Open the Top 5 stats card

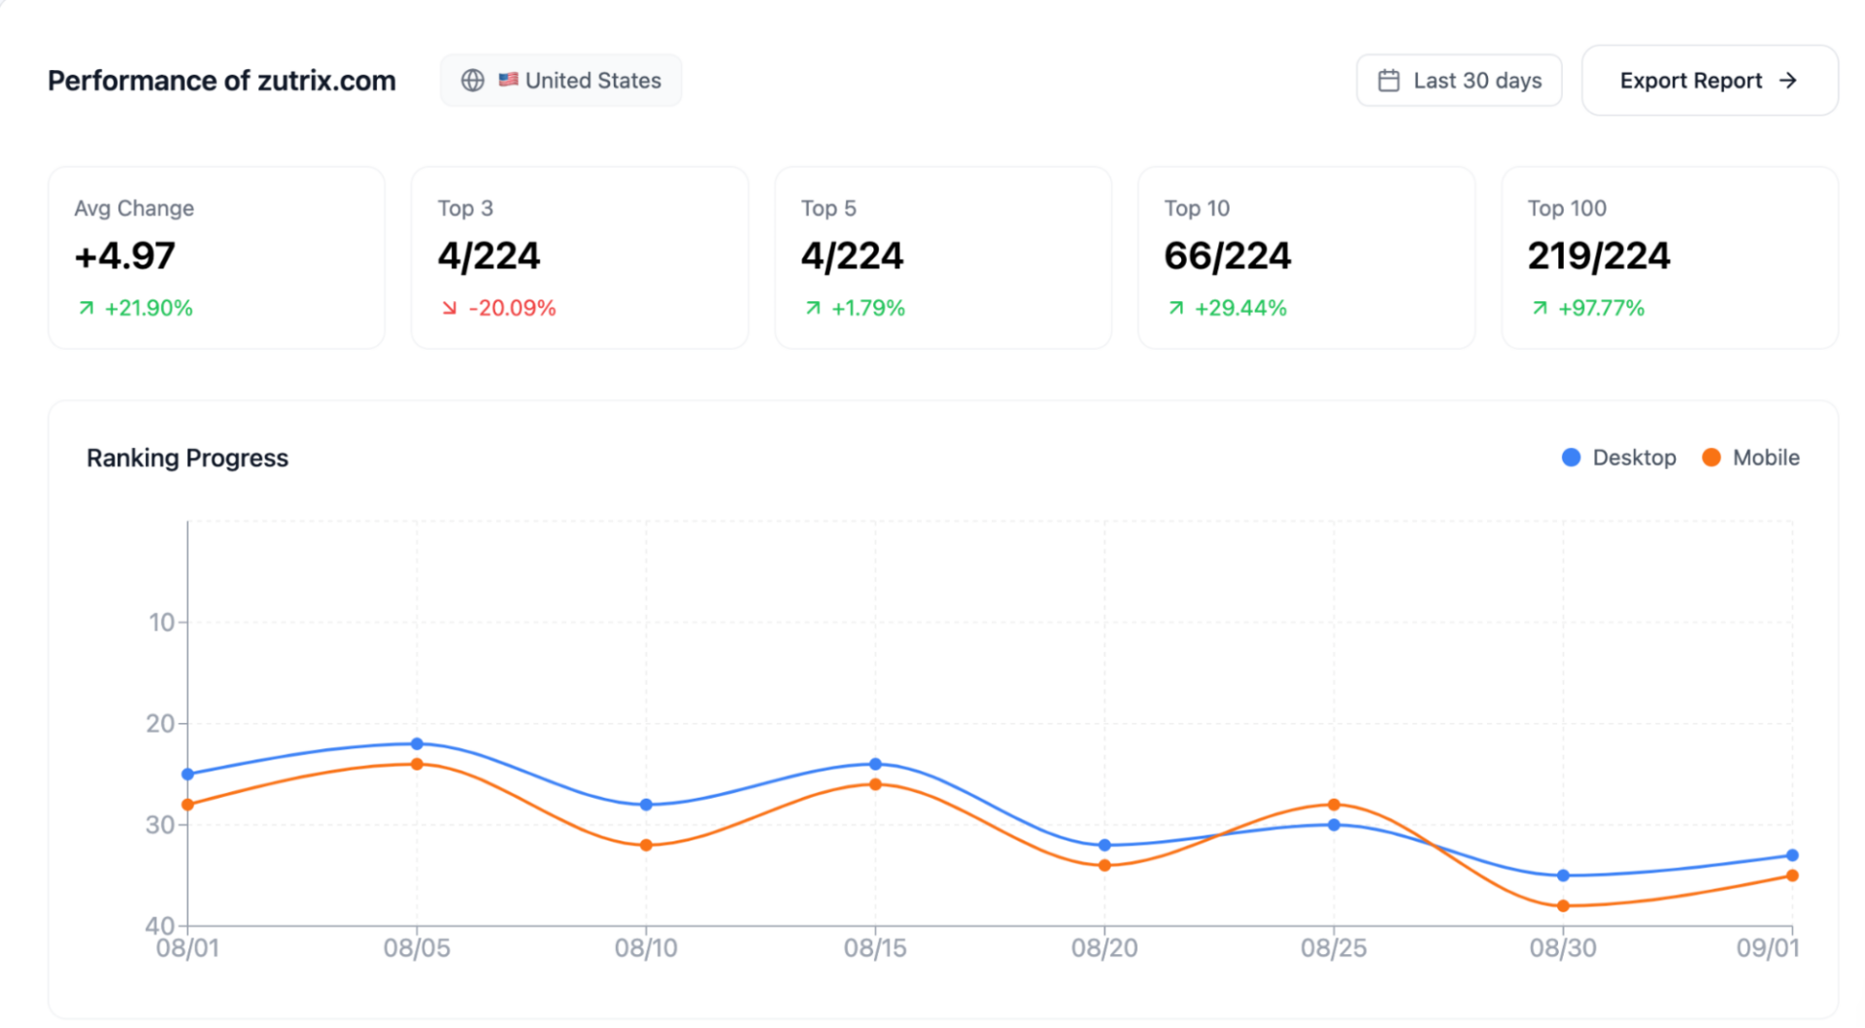click(x=943, y=257)
